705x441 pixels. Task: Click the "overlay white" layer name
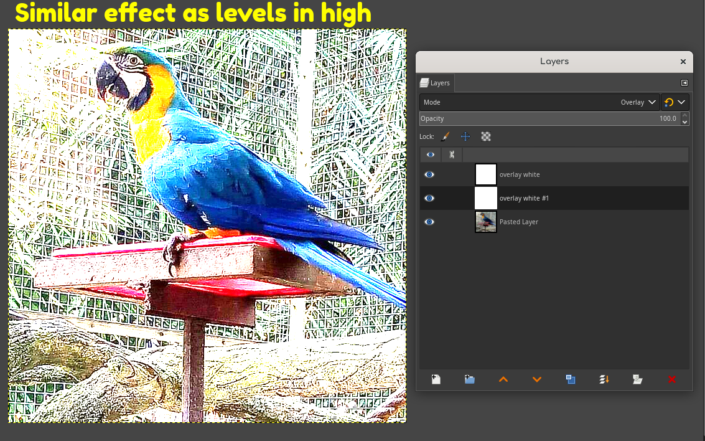click(520, 174)
